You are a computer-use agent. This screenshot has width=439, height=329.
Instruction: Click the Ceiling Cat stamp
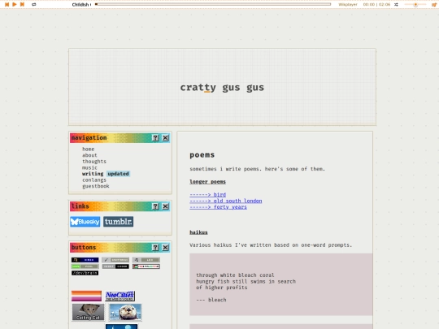pyautogui.click(x=88, y=312)
